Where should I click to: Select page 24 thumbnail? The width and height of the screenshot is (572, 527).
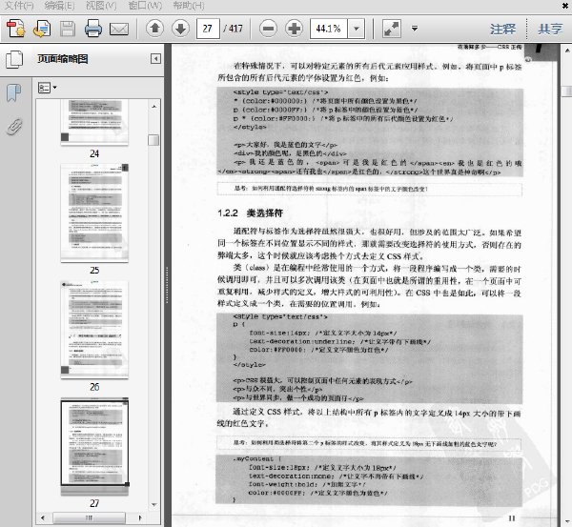(x=94, y=123)
